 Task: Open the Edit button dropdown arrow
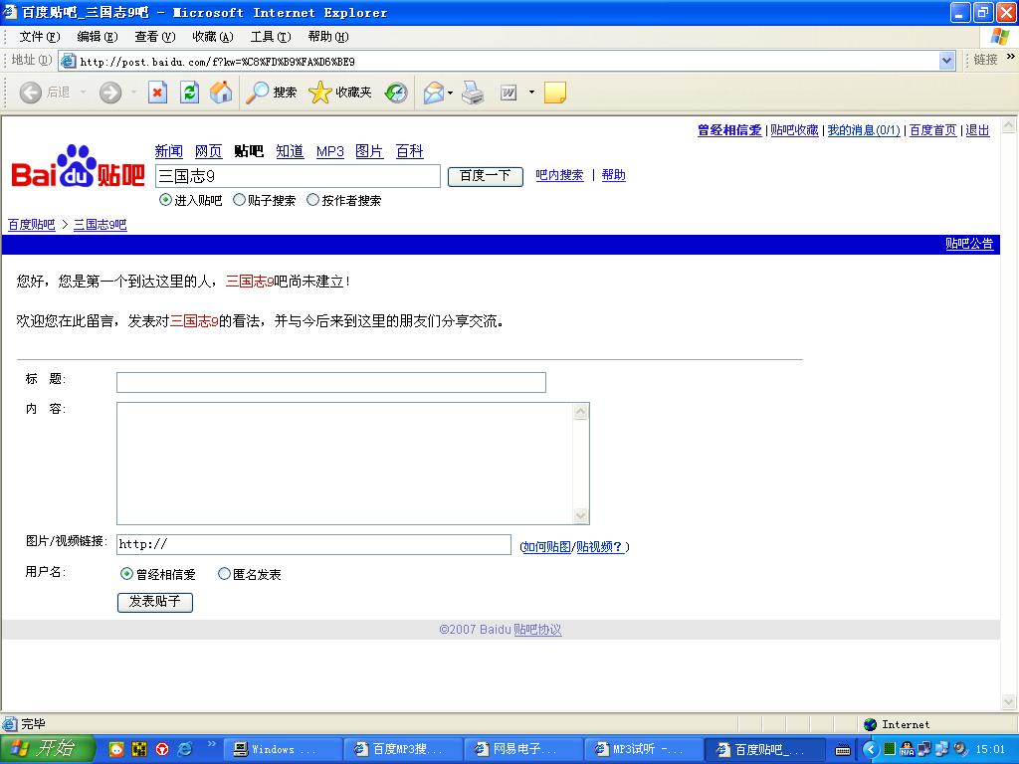(531, 93)
